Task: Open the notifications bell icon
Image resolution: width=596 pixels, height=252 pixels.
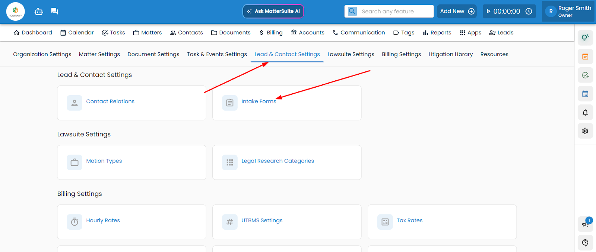Action: click(x=585, y=112)
